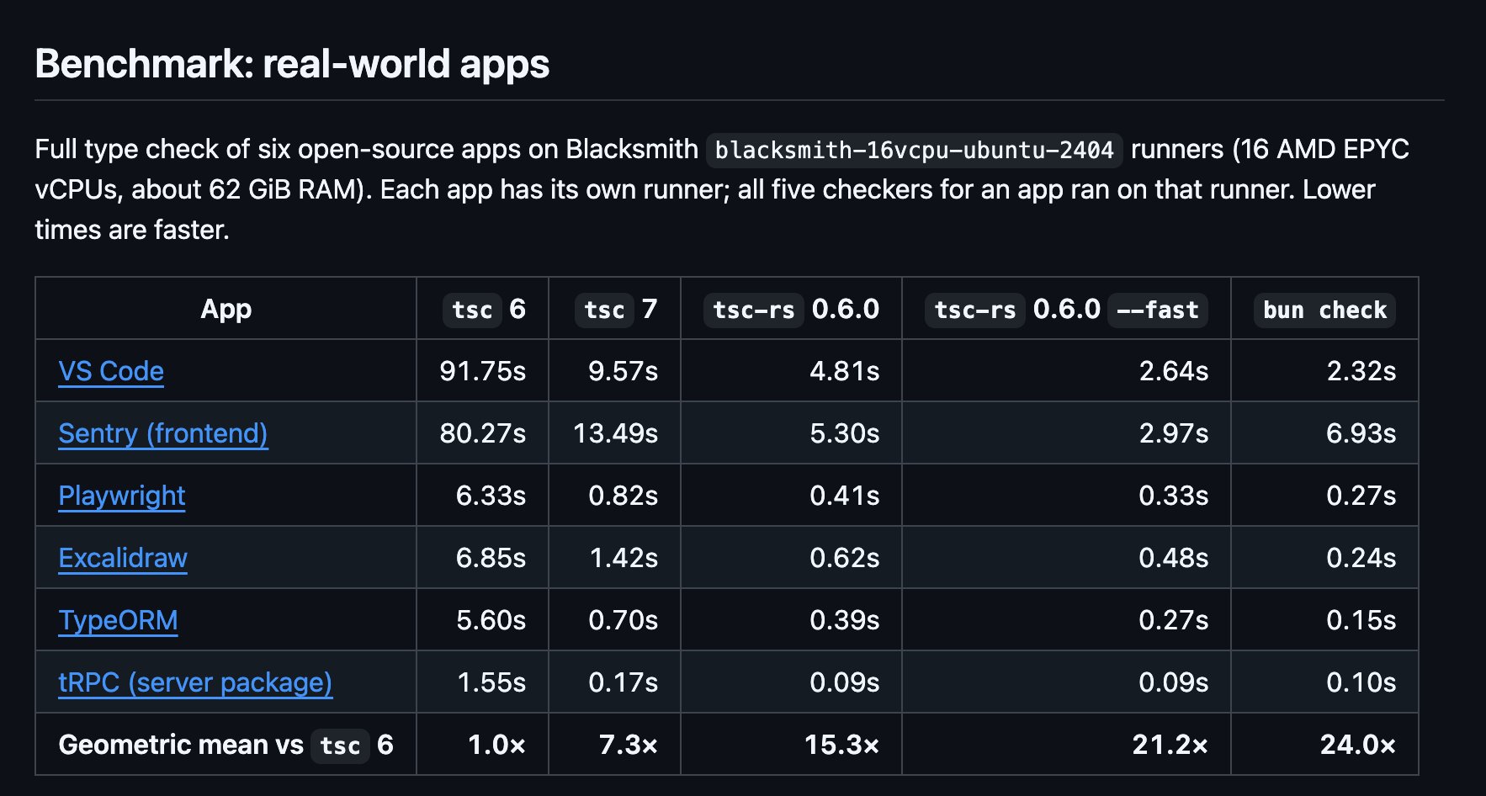Viewport: 1486px width, 796px height.
Task: Follow the tRPC (server package) link
Action: (x=195, y=682)
